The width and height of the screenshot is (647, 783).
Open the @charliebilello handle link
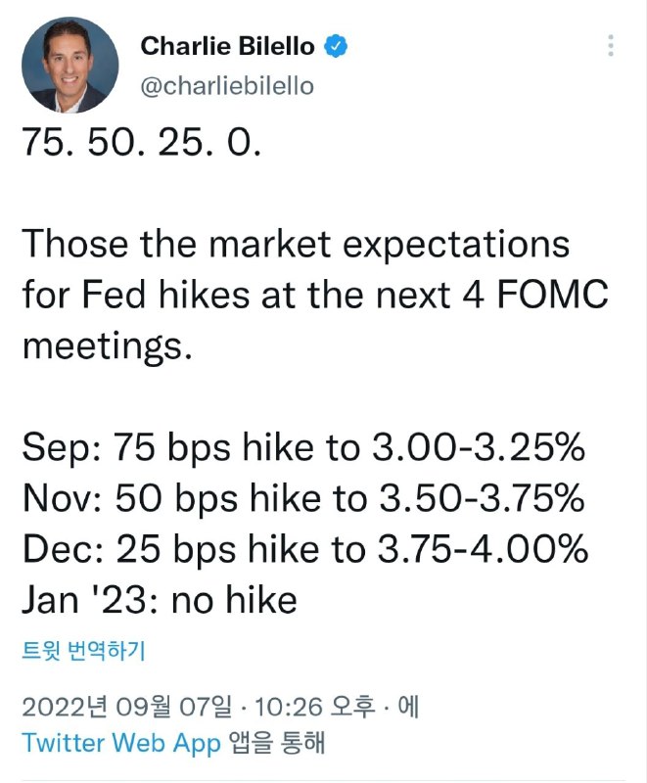[x=227, y=86]
